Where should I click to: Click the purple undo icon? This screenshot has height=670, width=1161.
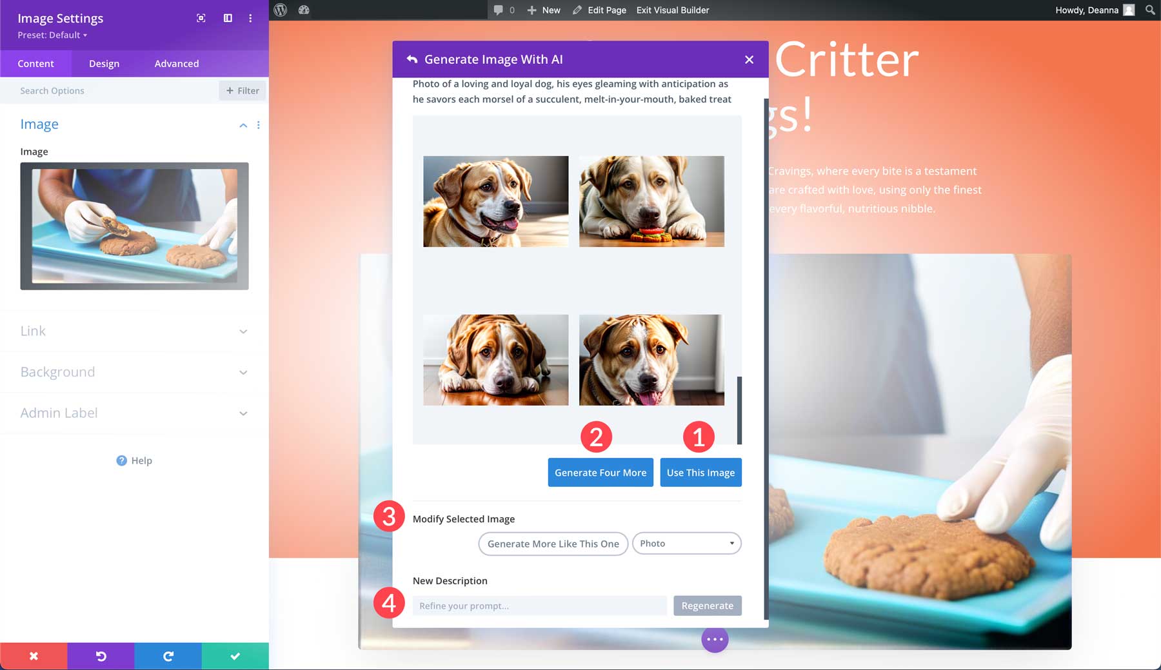(101, 656)
